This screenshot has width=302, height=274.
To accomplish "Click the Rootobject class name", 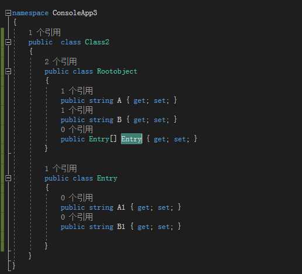I will coord(117,71).
